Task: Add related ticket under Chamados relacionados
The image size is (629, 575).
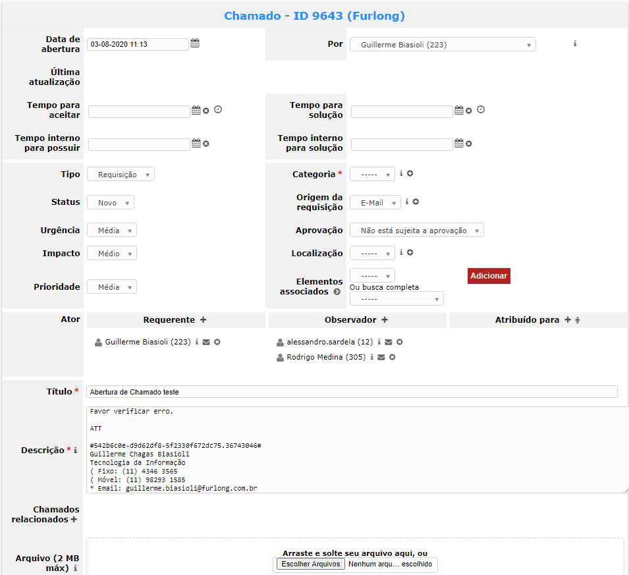Action: (73, 520)
